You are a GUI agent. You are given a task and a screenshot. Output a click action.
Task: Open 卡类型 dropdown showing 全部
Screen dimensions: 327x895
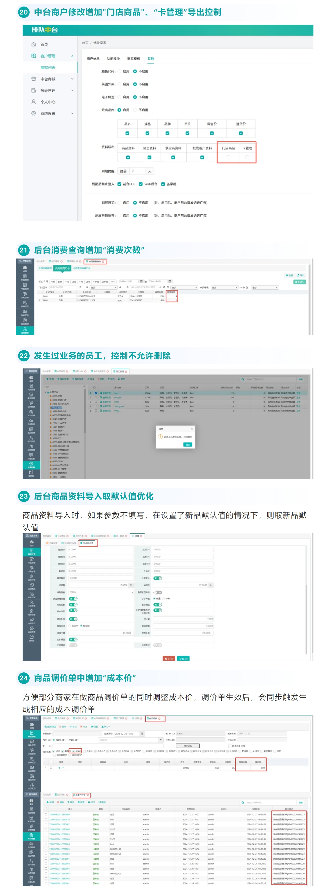click(265, 288)
